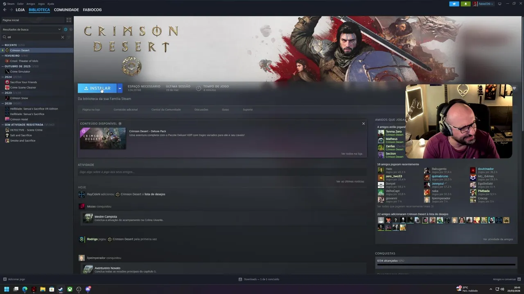Open the Exibir menu
This screenshot has height=294, width=524.
(x=20, y=4)
